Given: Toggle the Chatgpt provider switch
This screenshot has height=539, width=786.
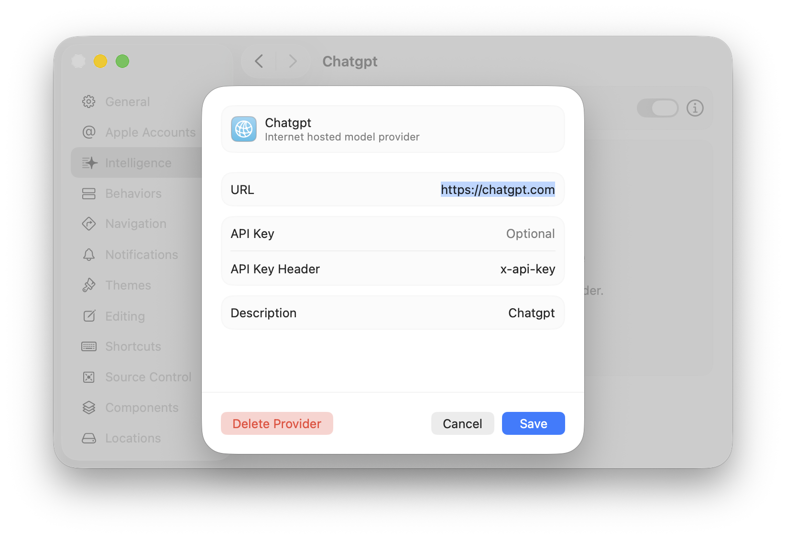Looking at the screenshot, I should click(658, 108).
